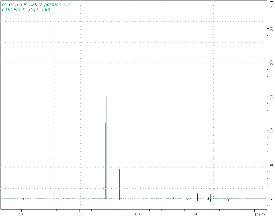Pick the tallest peak reaching intensity 15
Image resolution: width=275 pixels, height=217 pixels.
pos(107,148)
